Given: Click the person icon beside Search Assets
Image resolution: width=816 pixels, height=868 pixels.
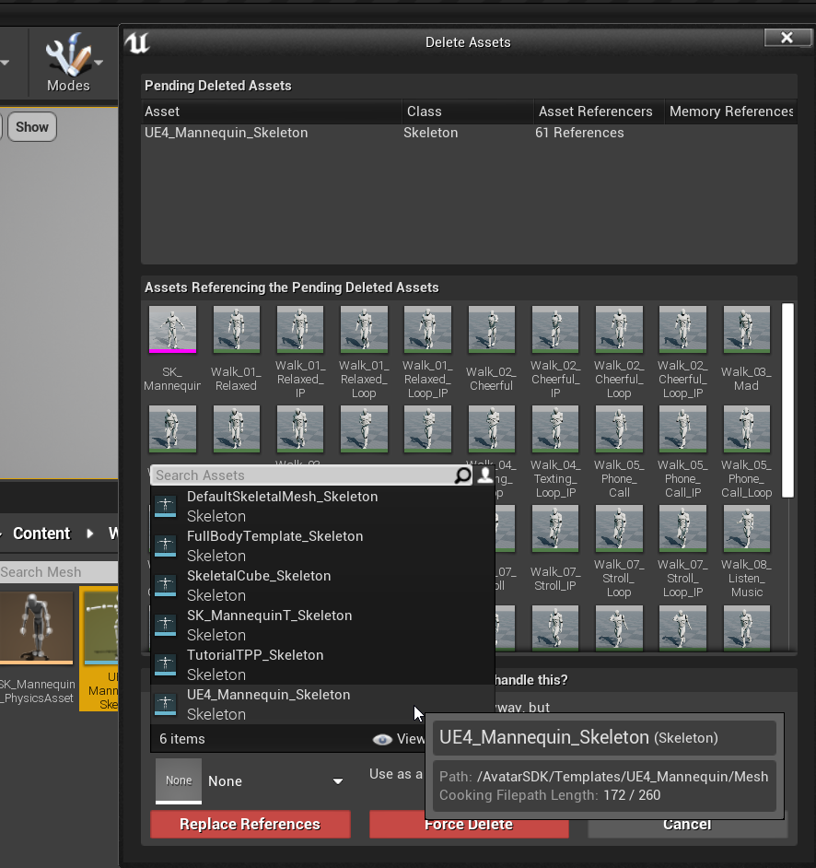Looking at the screenshot, I should click(485, 475).
